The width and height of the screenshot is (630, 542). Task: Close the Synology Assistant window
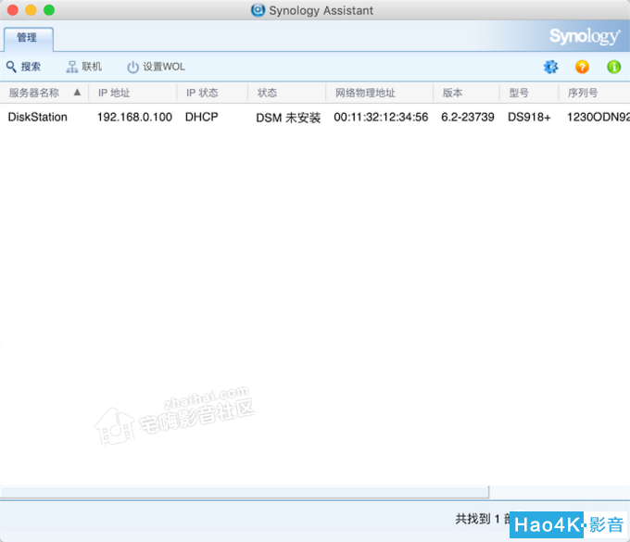(x=13, y=10)
